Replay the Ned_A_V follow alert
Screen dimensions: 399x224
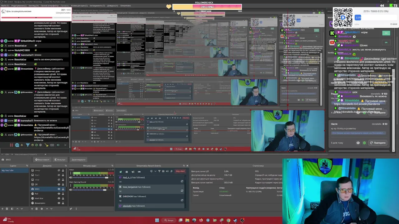(182, 181)
